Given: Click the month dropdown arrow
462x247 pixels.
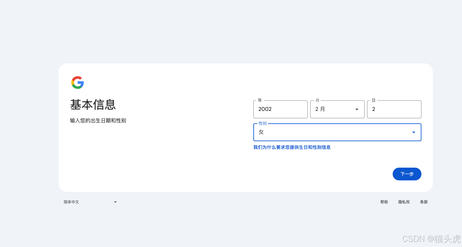Looking at the screenshot, I should pos(357,109).
